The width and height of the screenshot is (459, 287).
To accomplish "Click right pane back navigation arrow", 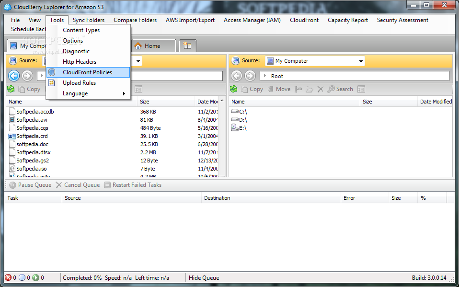I will click(x=237, y=76).
